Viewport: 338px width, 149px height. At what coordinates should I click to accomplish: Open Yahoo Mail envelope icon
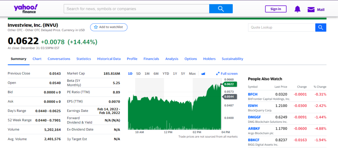click(x=311, y=10)
